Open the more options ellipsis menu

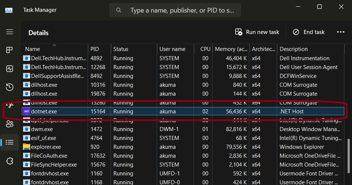point(341,32)
